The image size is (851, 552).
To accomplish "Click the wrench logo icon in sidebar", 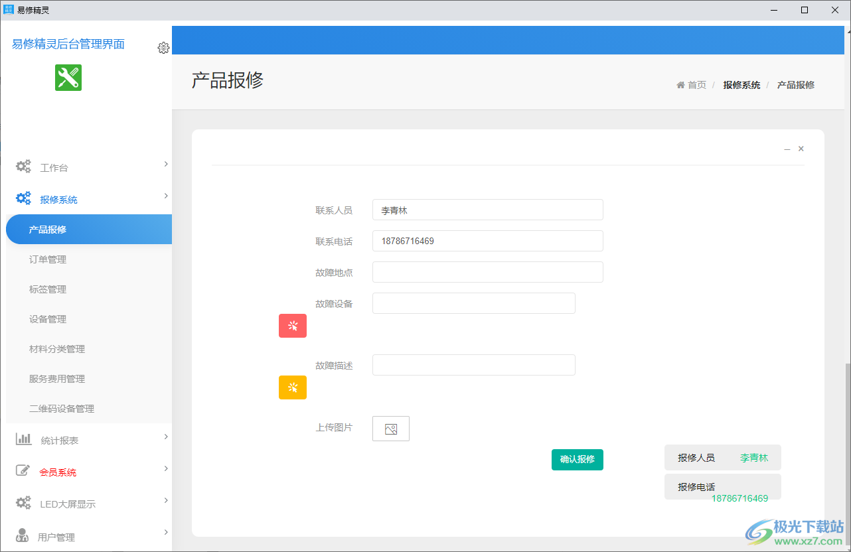I will coord(68,78).
